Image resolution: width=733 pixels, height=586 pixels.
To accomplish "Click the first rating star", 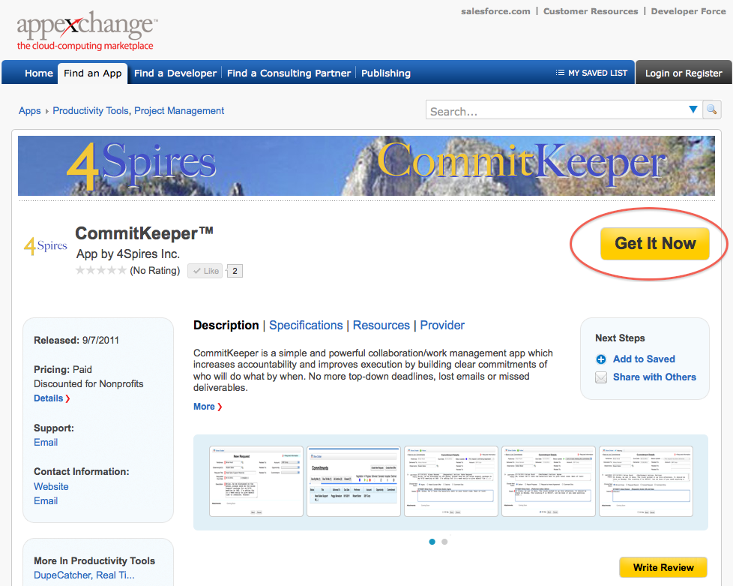I will point(79,270).
